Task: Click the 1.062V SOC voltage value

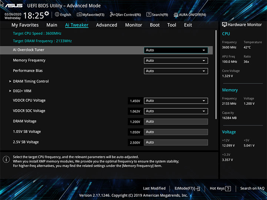Action: click(135, 111)
